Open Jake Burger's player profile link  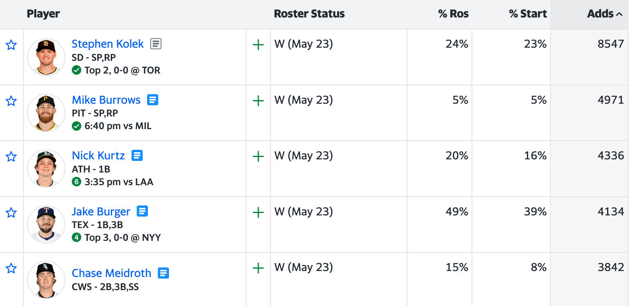pyautogui.click(x=101, y=211)
